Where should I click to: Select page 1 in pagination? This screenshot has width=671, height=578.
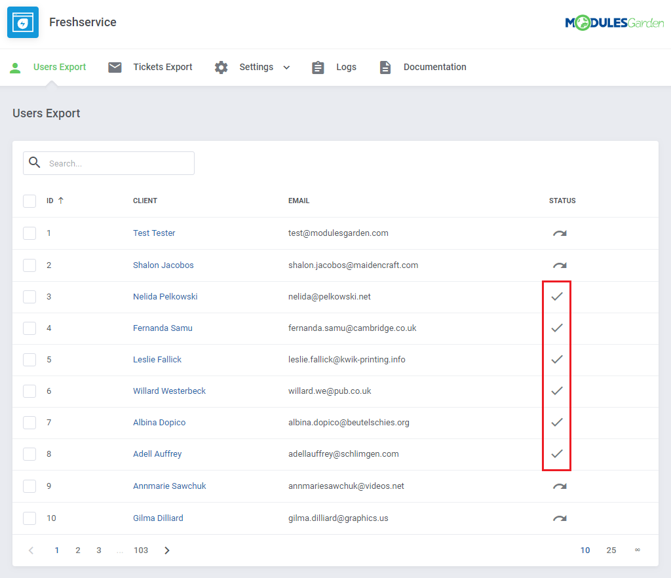pyautogui.click(x=57, y=550)
